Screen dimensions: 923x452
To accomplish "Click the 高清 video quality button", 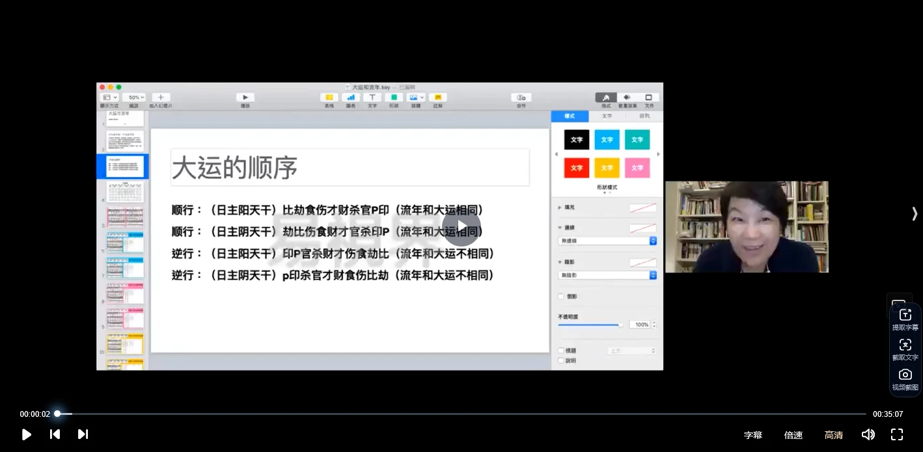I will pyautogui.click(x=833, y=435).
